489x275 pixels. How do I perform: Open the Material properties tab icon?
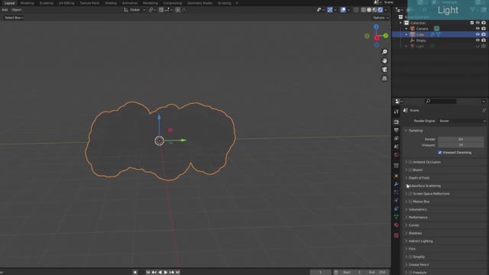(x=397, y=225)
